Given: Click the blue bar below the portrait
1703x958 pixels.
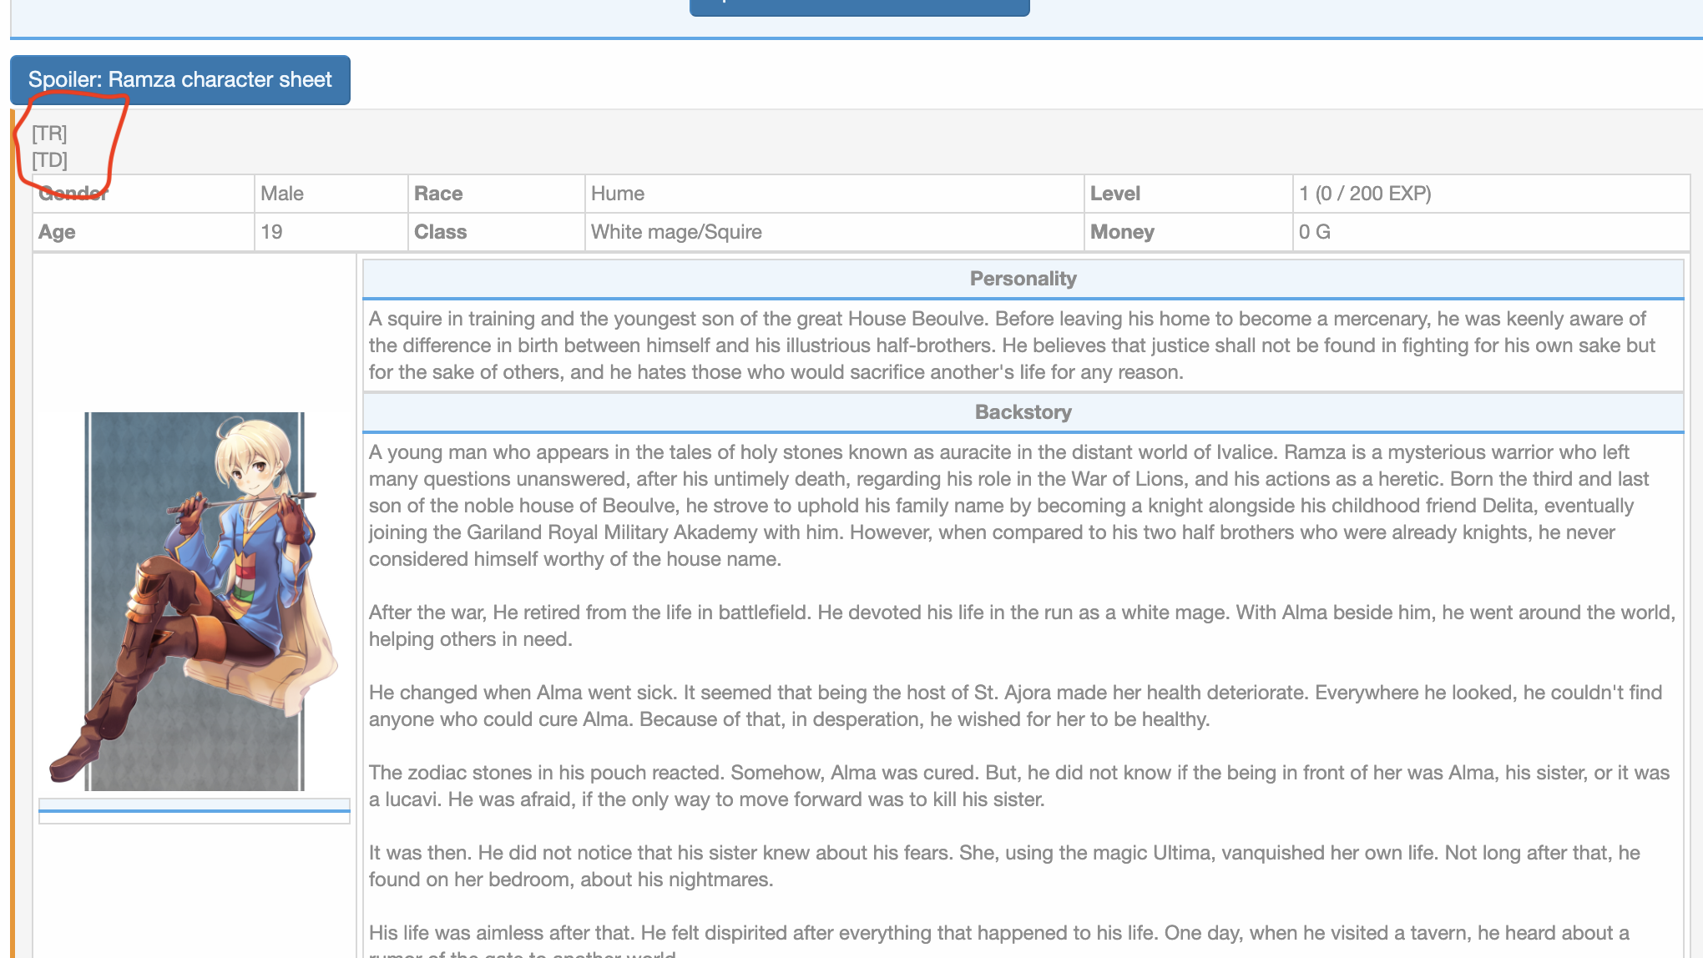Looking at the screenshot, I should click(194, 810).
